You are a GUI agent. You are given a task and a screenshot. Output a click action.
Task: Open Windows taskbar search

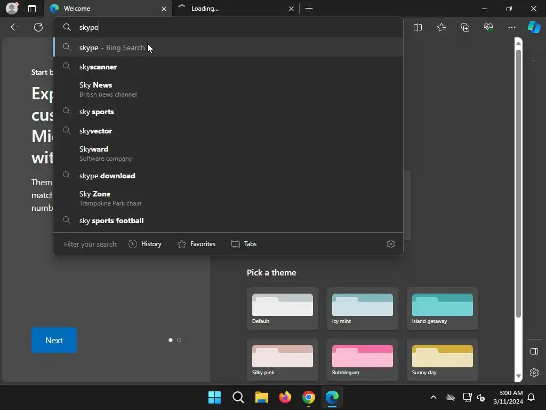[238, 397]
